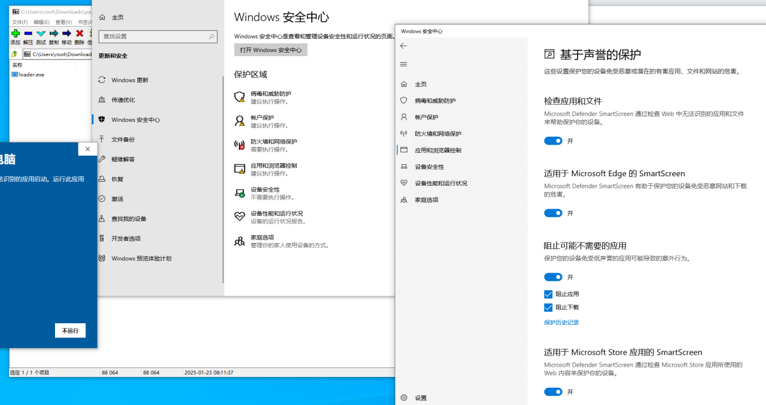Click the 打开 Windows 安全中心 button
Viewport: 766px width, 405px height.
tap(270, 50)
